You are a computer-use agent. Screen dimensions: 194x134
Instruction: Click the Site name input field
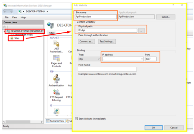[x=96, y=17]
